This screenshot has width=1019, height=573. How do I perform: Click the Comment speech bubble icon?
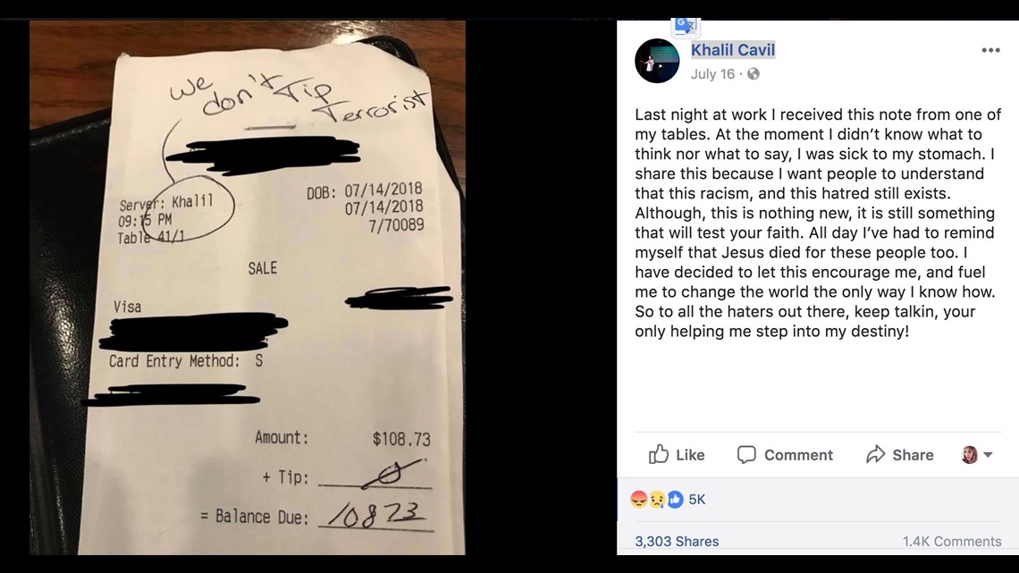(x=746, y=454)
